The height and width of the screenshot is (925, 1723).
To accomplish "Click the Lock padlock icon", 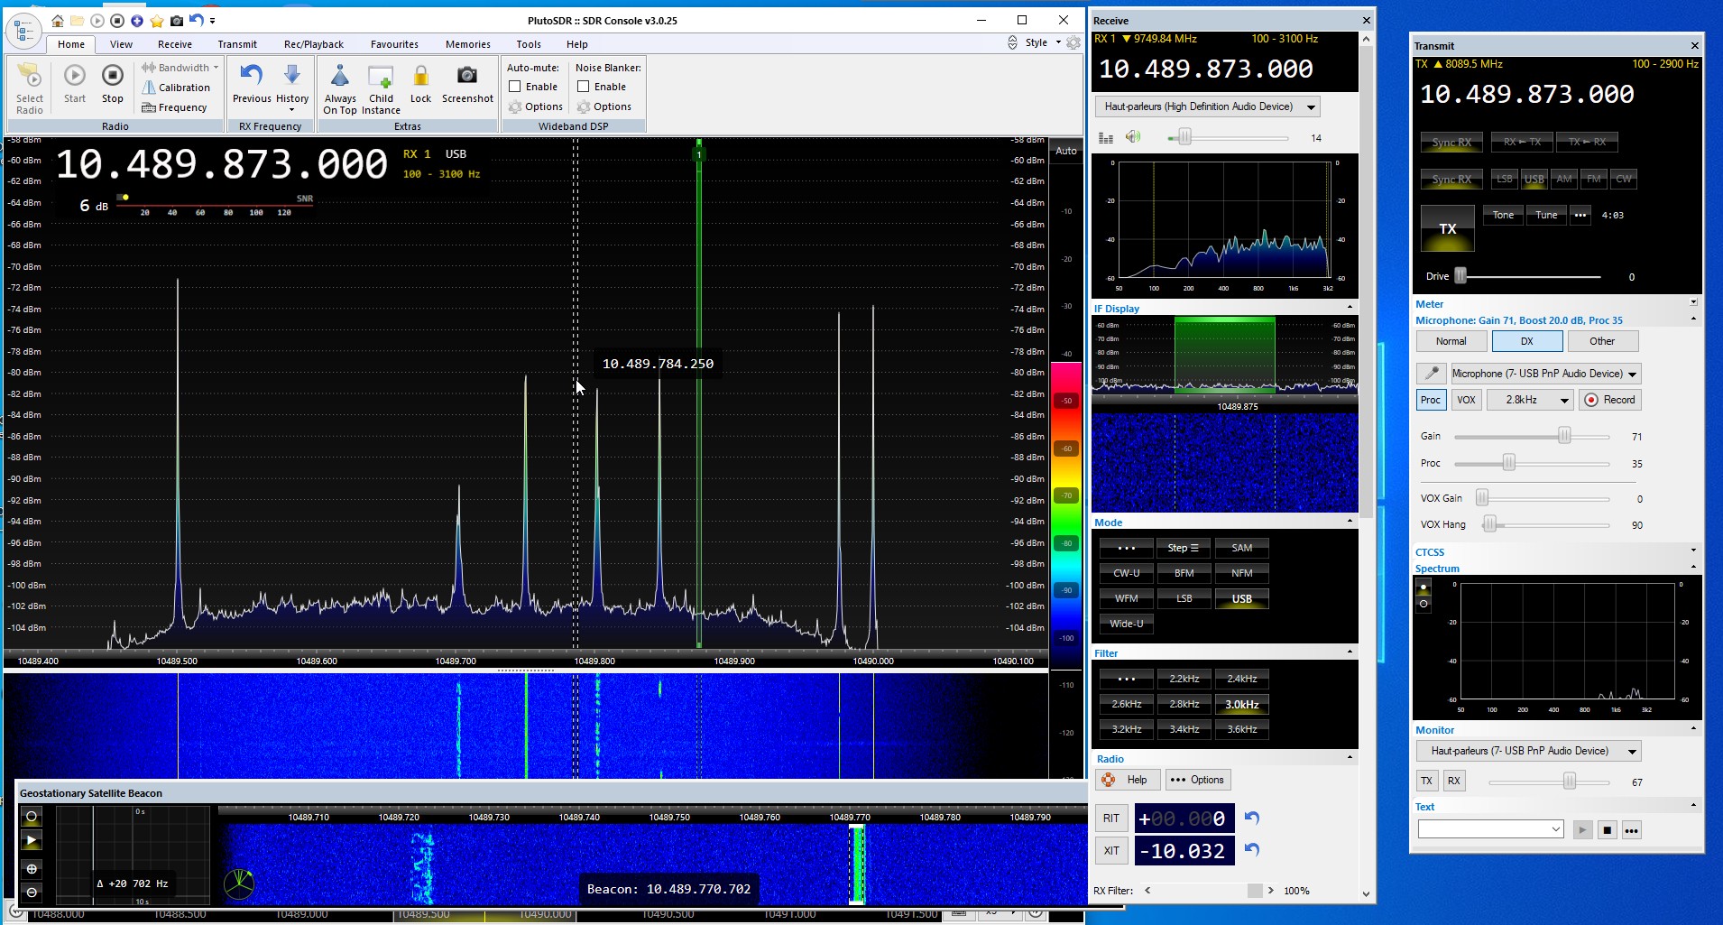I will pos(420,76).
